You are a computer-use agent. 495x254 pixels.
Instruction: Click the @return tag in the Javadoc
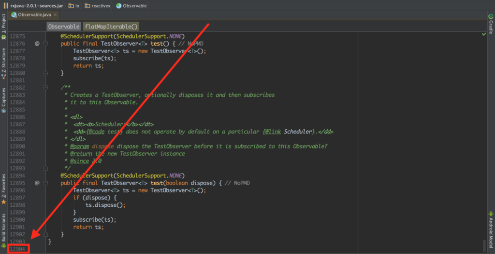pyautogui.click(x=81, y=154)
